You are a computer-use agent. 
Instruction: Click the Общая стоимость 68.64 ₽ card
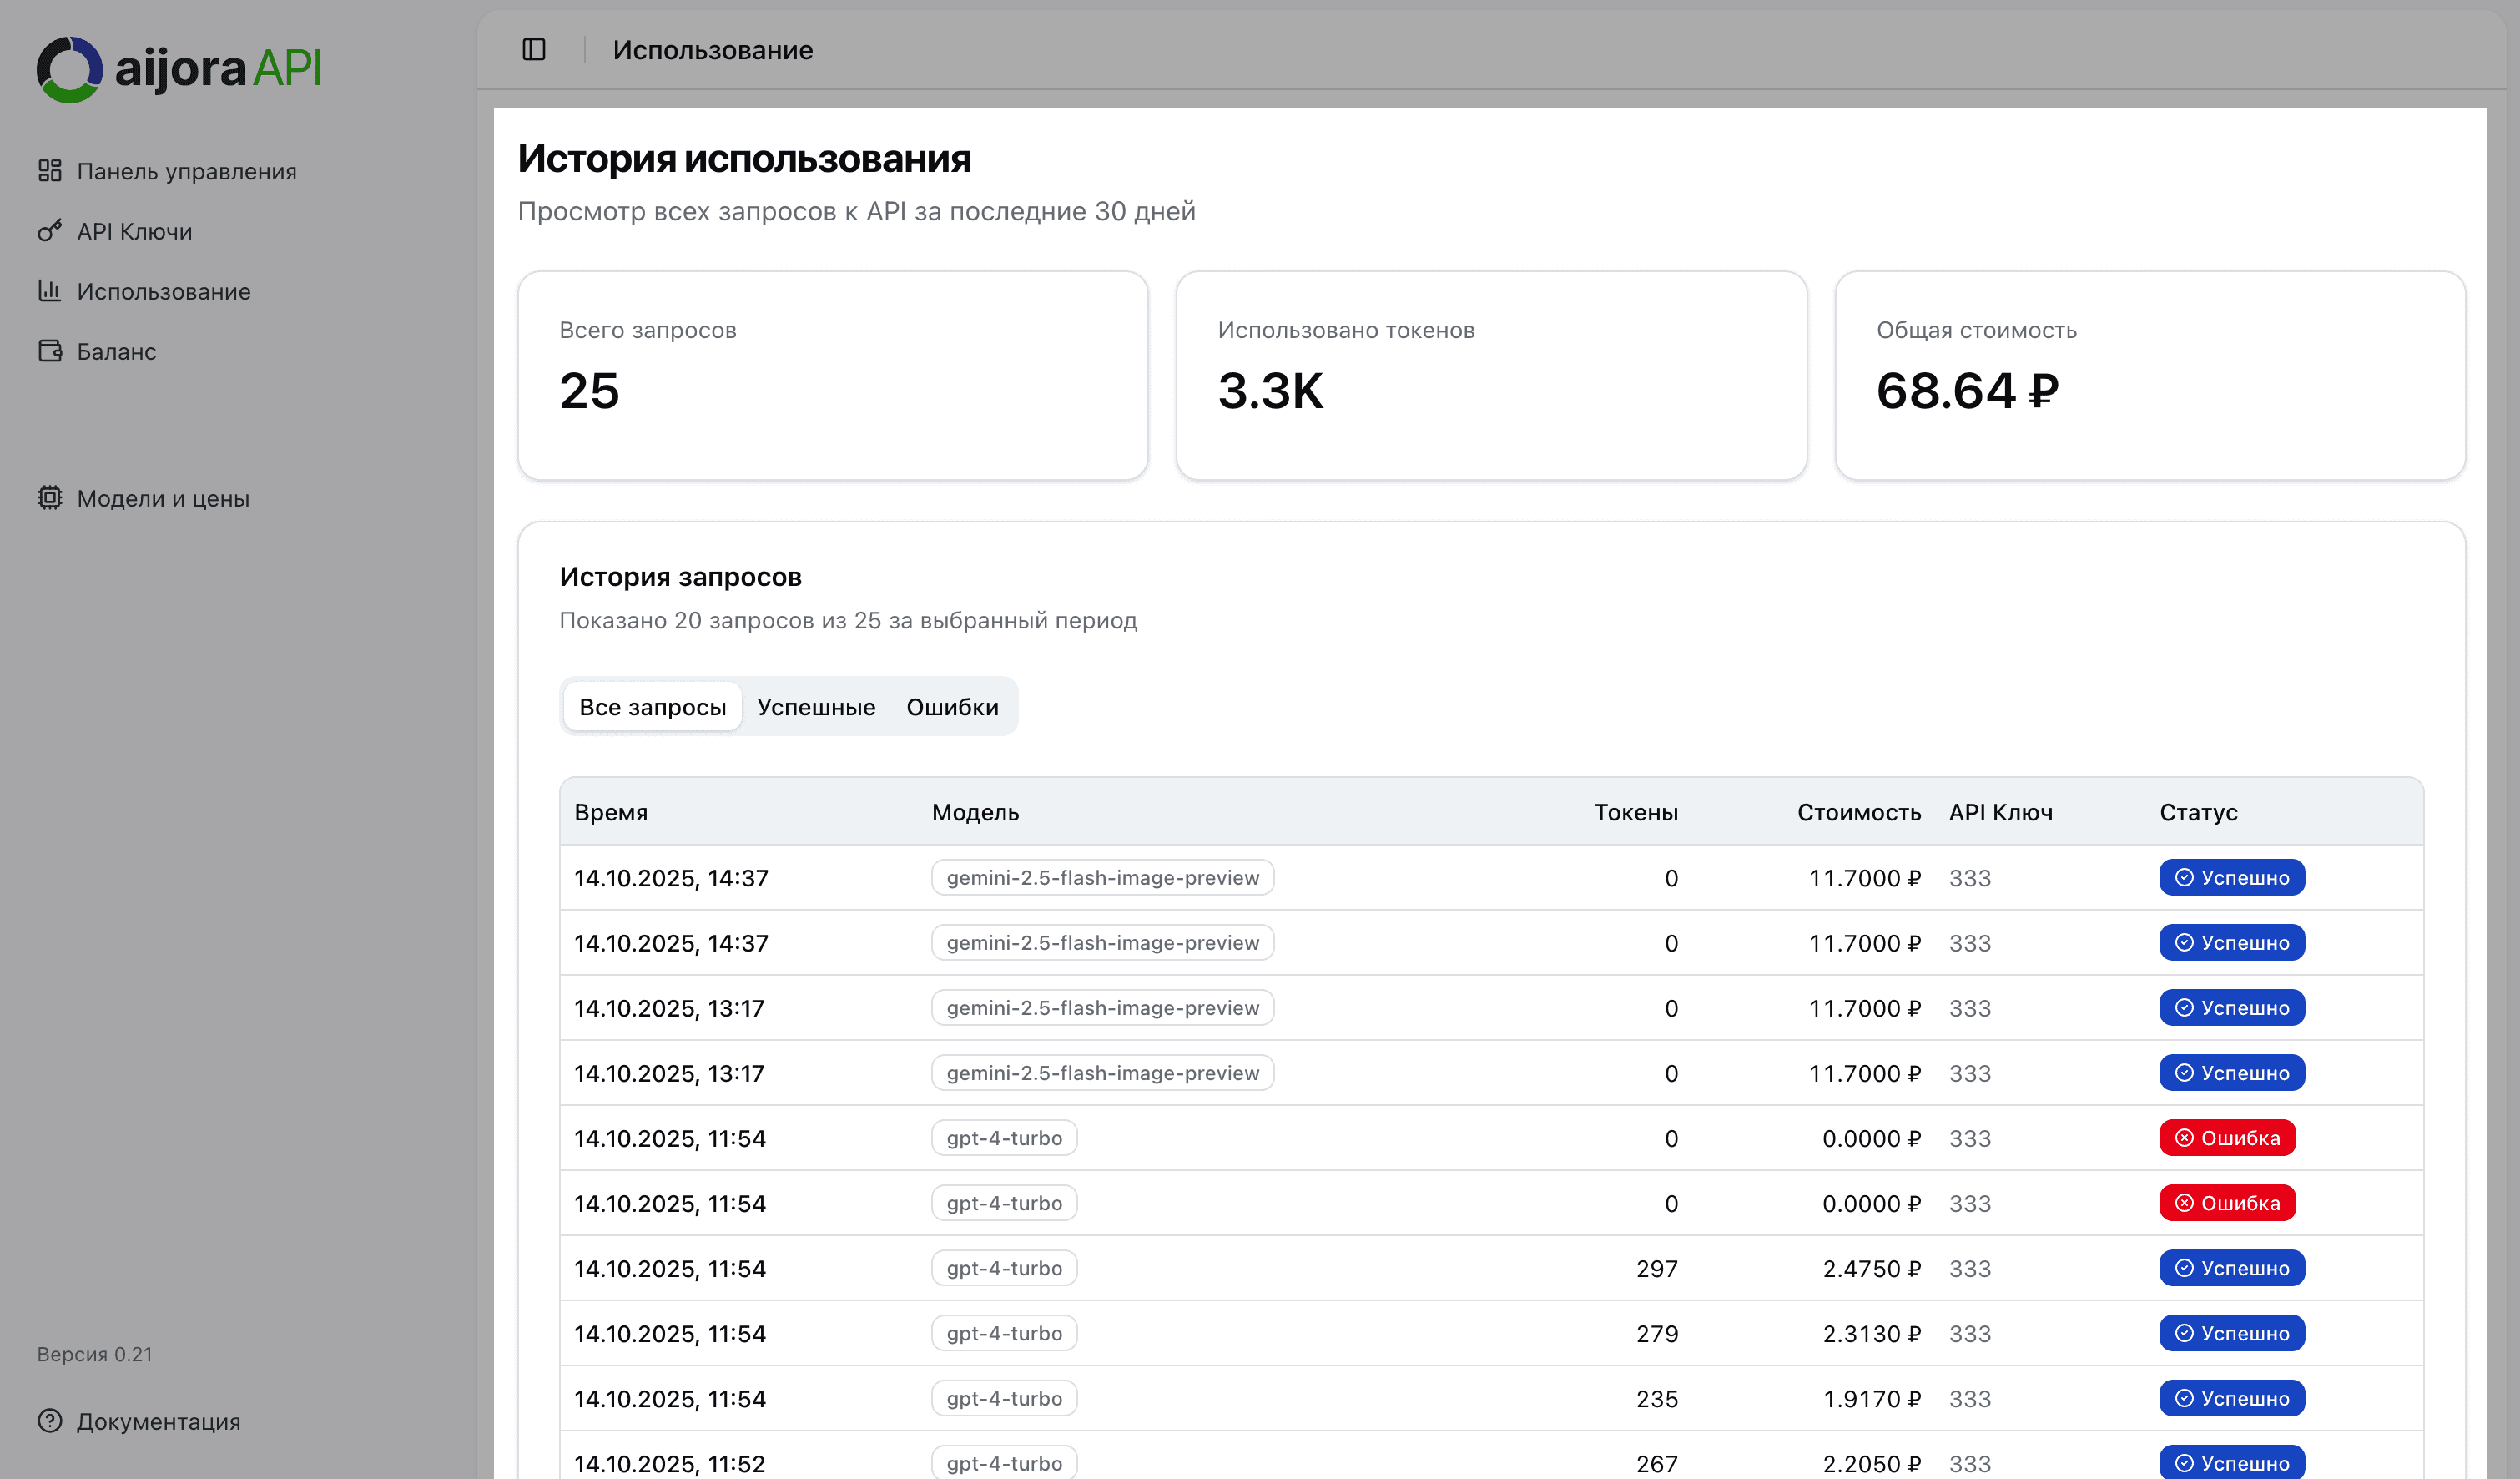[x=2149, y=375]
